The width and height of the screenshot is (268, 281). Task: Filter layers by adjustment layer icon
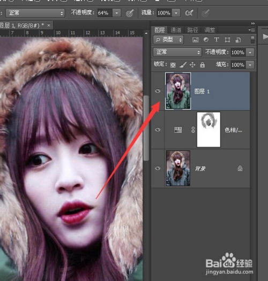click(206, 40)
